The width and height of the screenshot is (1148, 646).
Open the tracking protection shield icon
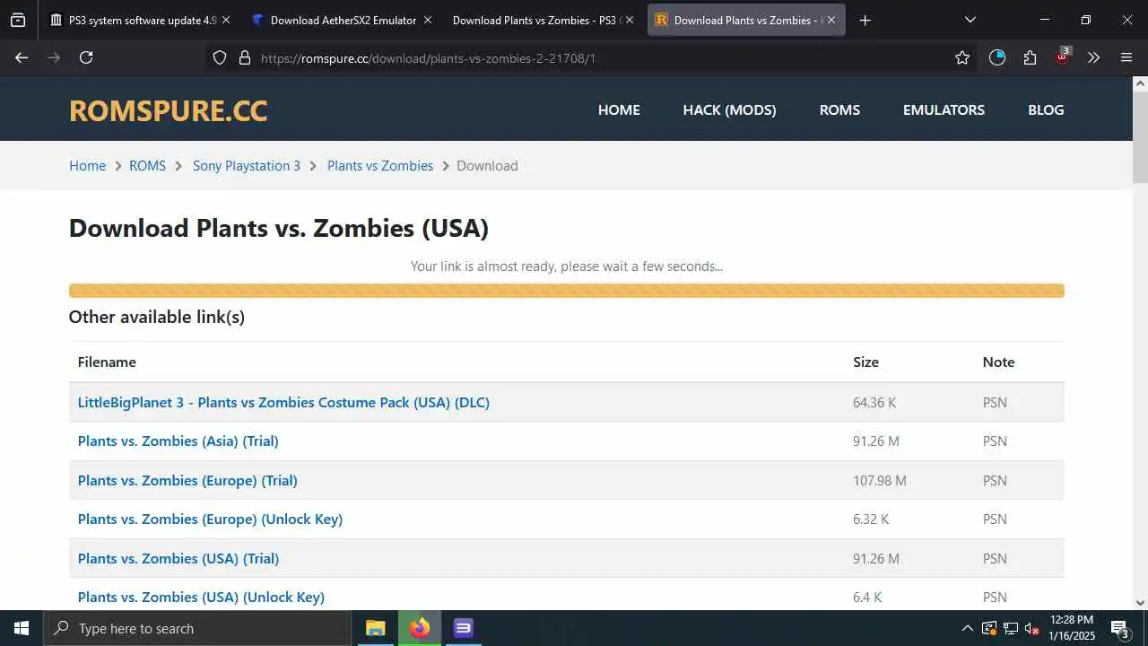tap(220, 57)
